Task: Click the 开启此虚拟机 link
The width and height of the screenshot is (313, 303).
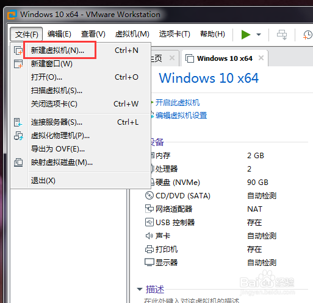Action: point(178,102)
